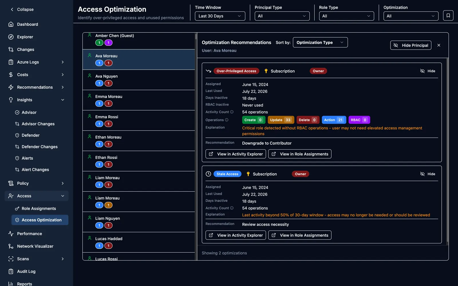
Task: Click the clock icon on Stale Access card
Action: [208, 174]
